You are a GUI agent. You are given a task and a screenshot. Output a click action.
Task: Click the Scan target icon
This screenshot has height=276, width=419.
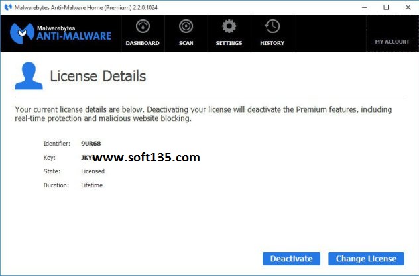coord(186,26)
